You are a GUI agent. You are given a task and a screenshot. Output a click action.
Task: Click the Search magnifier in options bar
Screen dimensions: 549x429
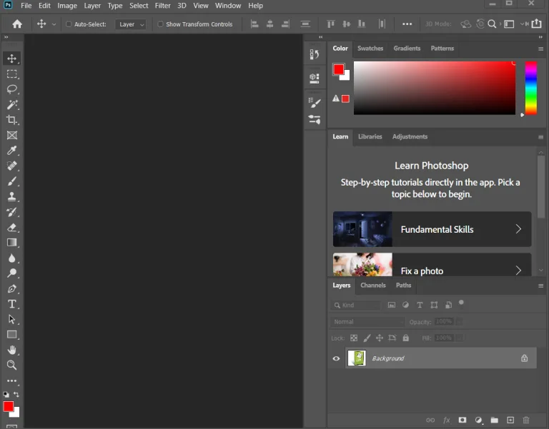(492, 24)
